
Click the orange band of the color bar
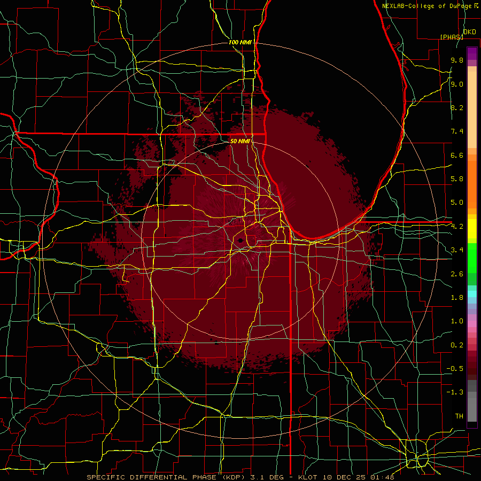(472, 185)
